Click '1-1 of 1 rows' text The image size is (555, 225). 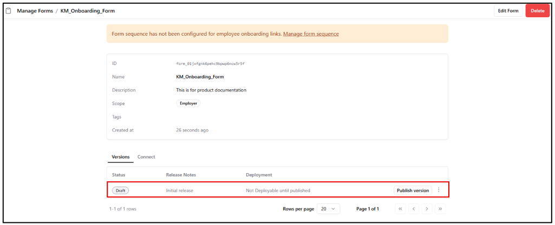point(123,209)
